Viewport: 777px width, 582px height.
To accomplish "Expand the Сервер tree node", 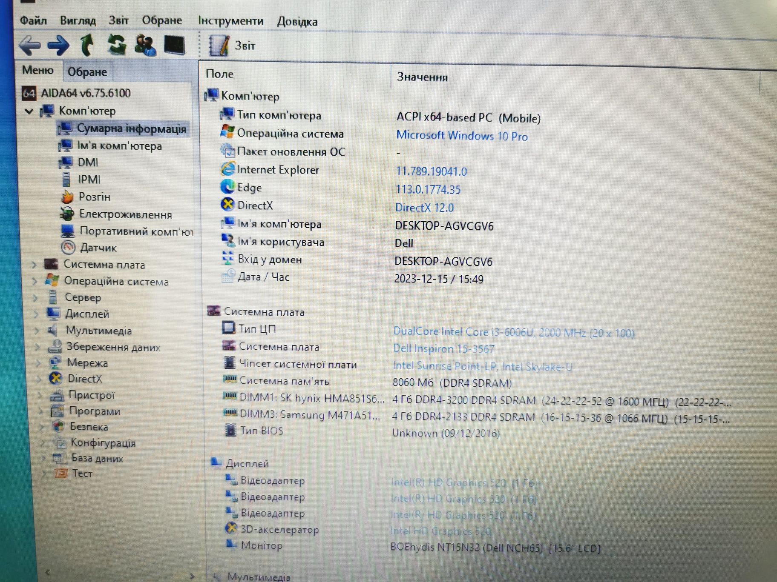I will click(x=35, y=298).
